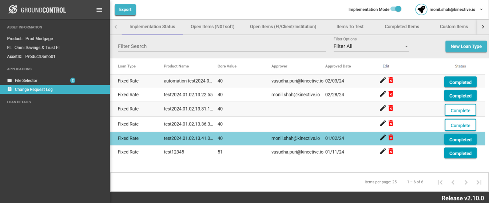Screen dimensions: 489x203
Task: Open the hamburger menu in the sidebar header
Action: [99, 10]
